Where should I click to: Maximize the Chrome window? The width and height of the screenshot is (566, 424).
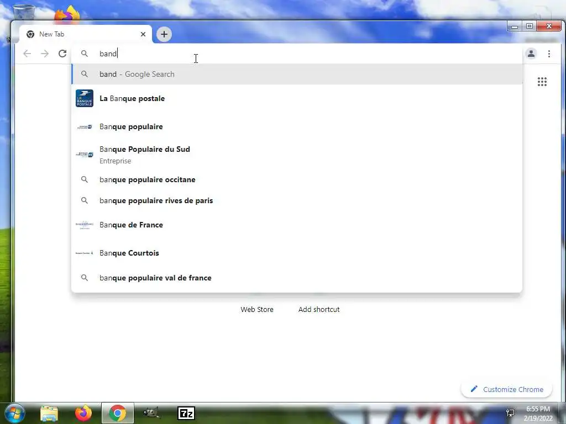coord(529,26)
